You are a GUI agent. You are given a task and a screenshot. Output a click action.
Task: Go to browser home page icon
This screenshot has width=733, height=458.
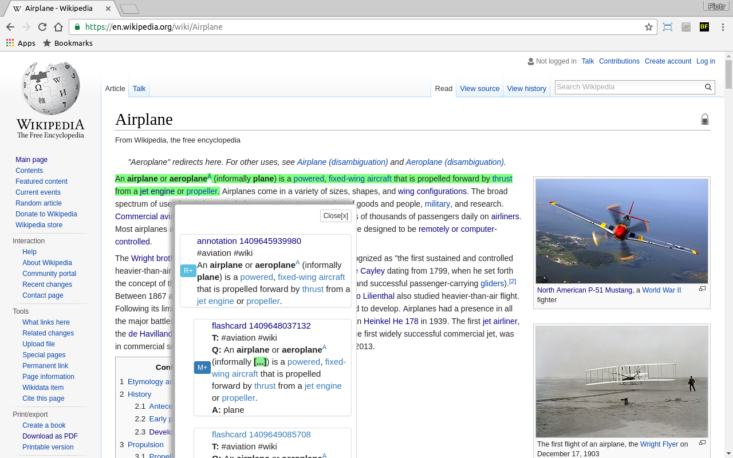pyautogui.click(x=58, y=27)
